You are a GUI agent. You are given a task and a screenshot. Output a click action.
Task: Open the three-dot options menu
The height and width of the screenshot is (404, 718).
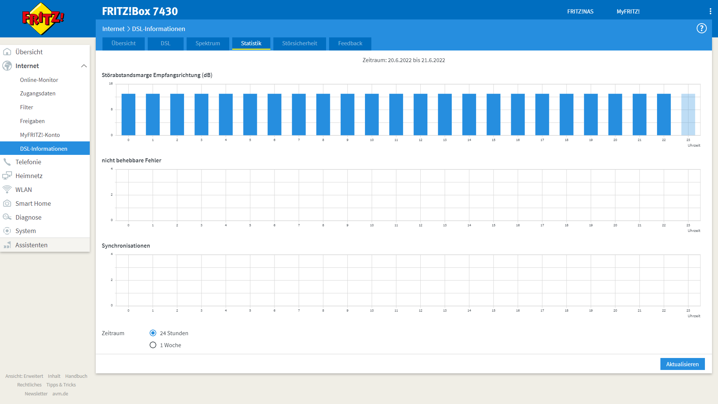point(710,11)
